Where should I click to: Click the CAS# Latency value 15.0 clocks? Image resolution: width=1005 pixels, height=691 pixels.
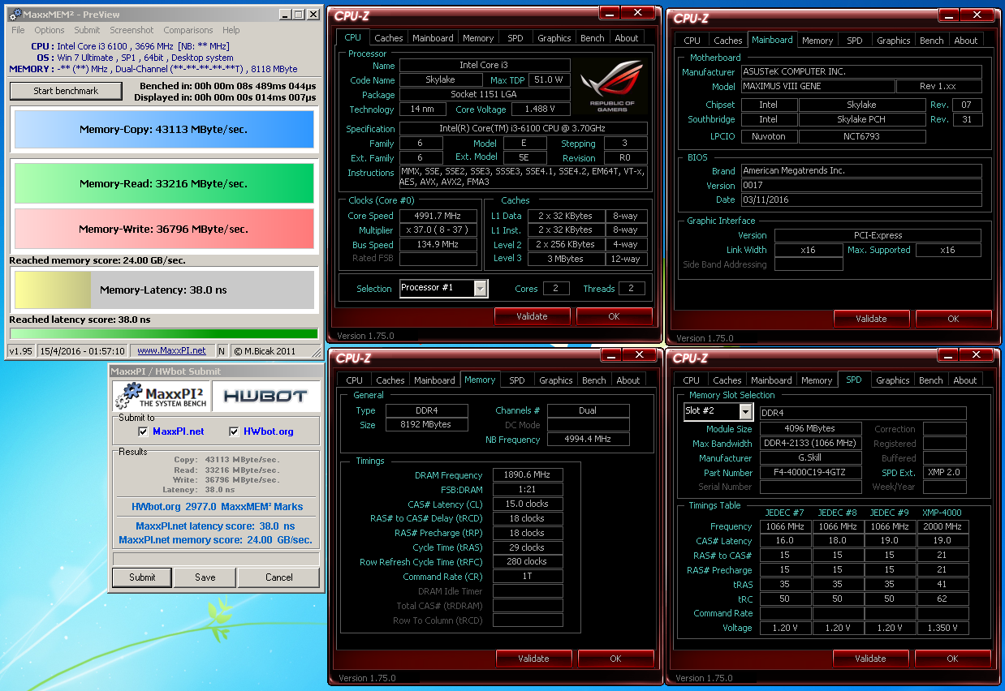click(526, 504)
